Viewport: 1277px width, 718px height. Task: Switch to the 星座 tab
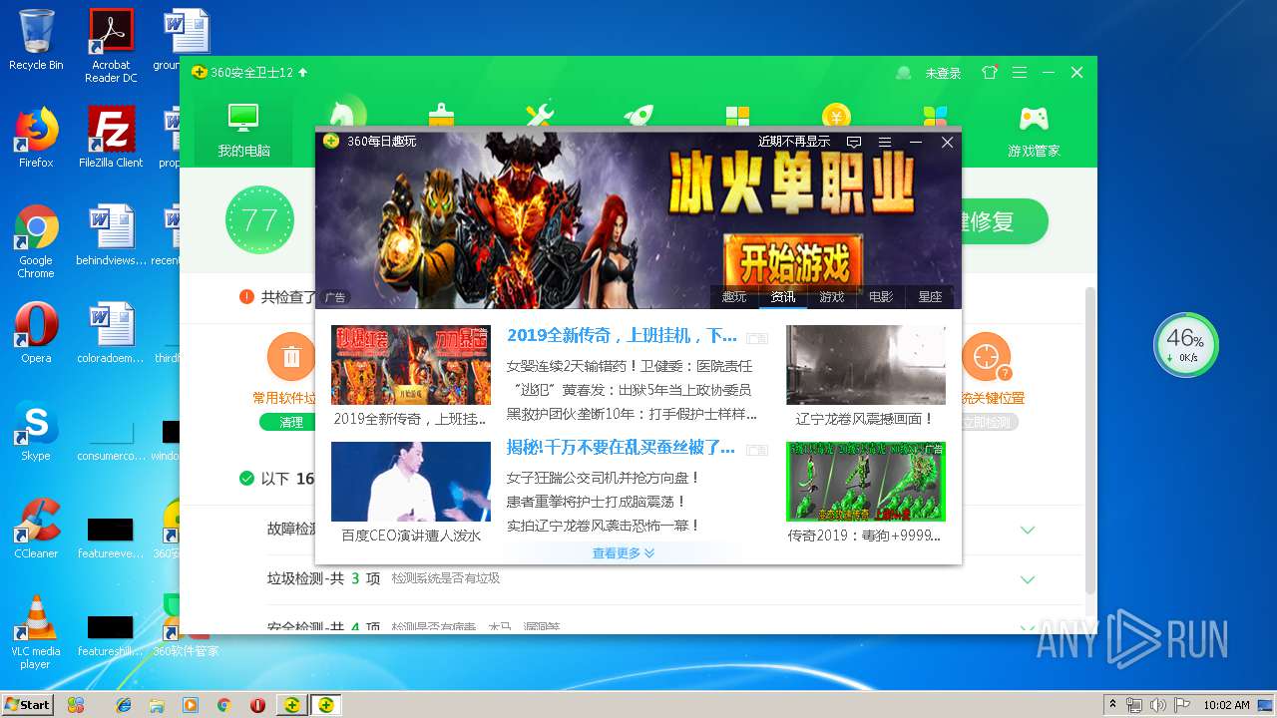tap(930, 297)
